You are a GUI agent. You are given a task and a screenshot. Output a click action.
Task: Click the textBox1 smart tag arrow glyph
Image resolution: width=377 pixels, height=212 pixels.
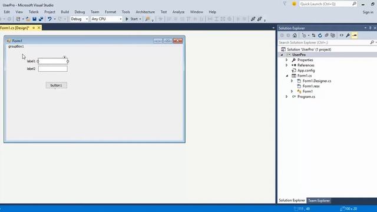(64, 57)
